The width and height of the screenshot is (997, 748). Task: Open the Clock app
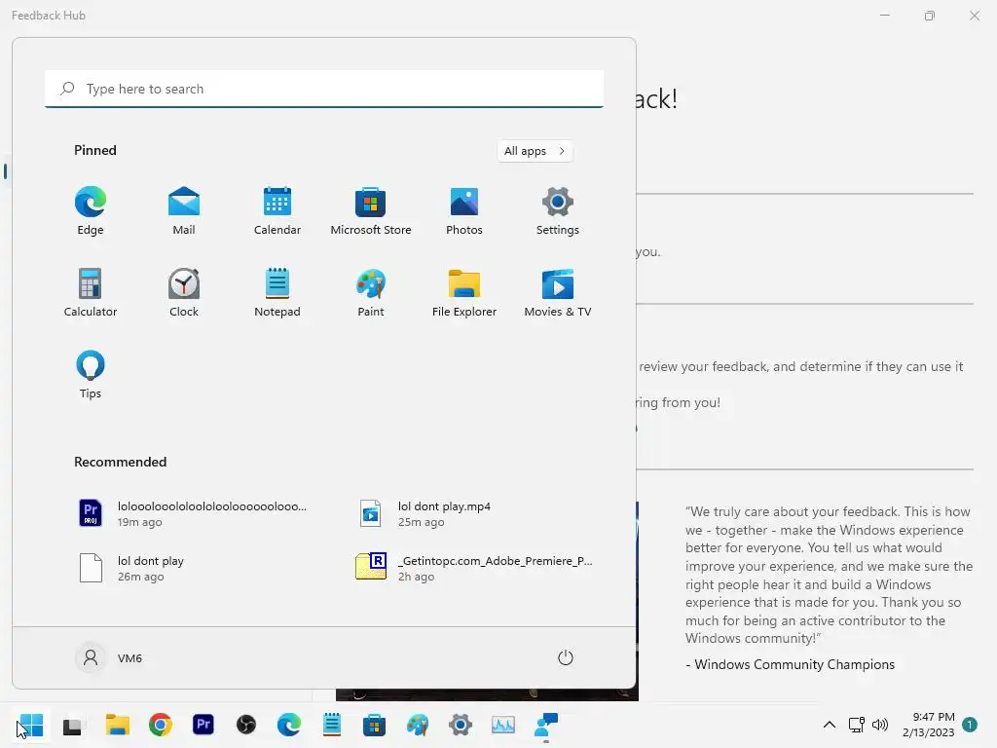click(x=184, y=292)
